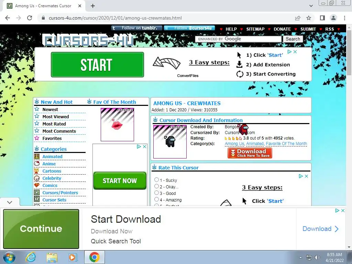Open the DONATE menu item
The width and height of the screenshot is (352, 264).
click(282, 29)
